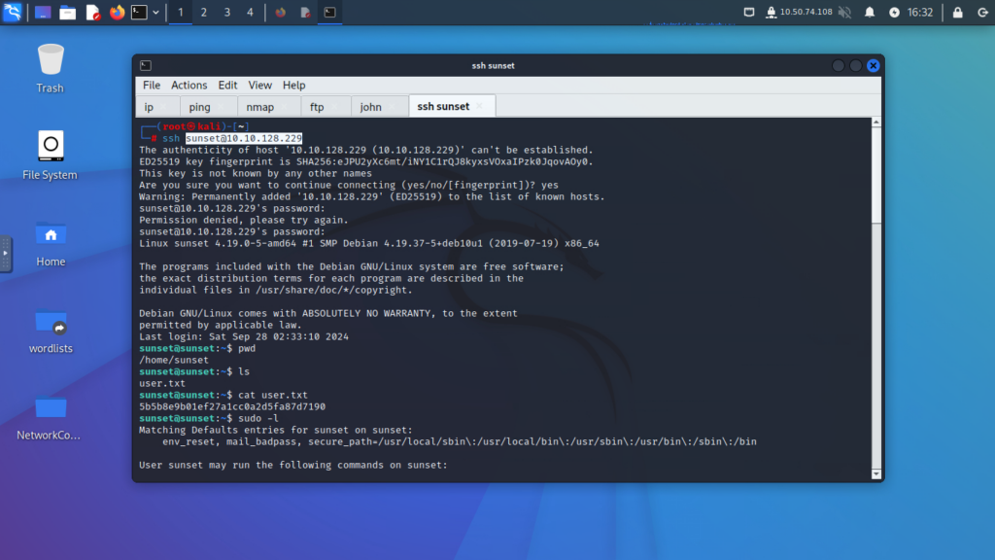Open the File menu in terminal
The height and width of the screenshot is (560, 995).
pos(152,86)
